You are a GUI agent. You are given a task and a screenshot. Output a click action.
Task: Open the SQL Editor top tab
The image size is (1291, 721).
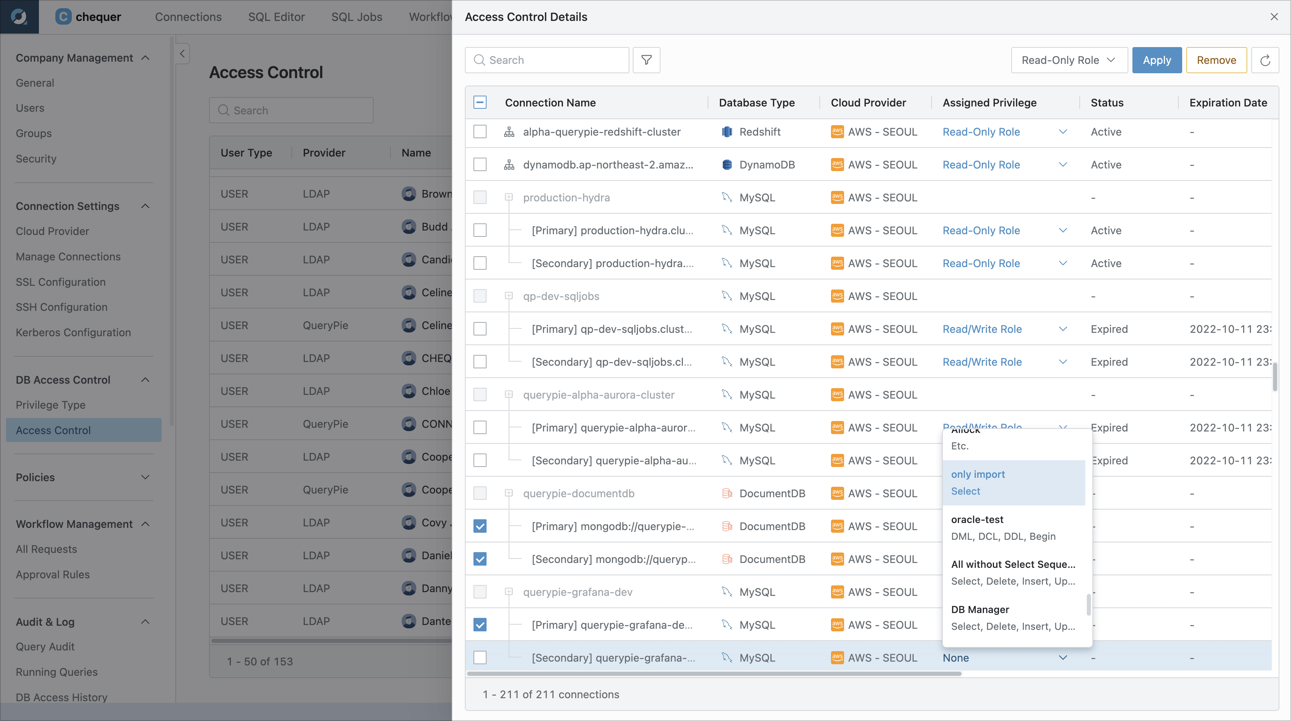(276, 16)
